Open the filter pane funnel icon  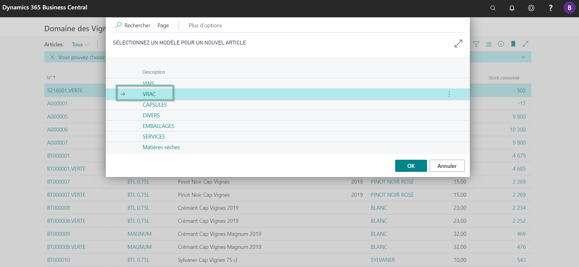tap(476, 44)
